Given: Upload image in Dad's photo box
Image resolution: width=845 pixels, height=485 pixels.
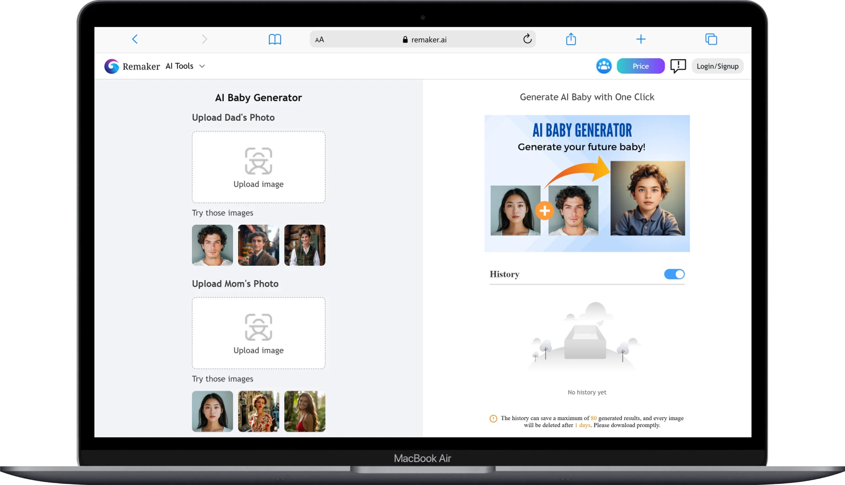Looking at the screenshot, I should click(x=258, y=167).
